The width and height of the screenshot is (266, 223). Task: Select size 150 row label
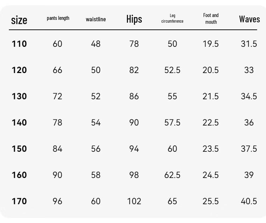point(19,149)
